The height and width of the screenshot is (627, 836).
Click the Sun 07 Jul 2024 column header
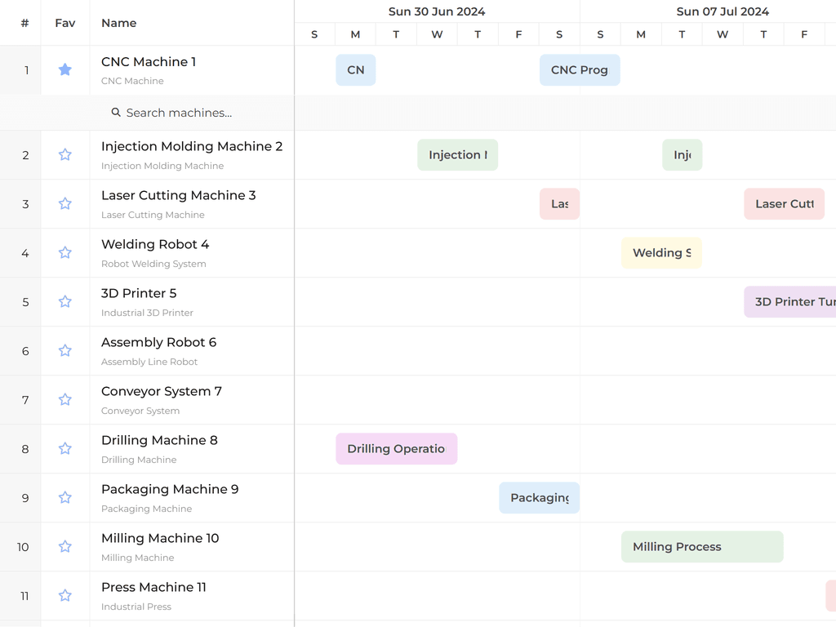tap(723, 11)
